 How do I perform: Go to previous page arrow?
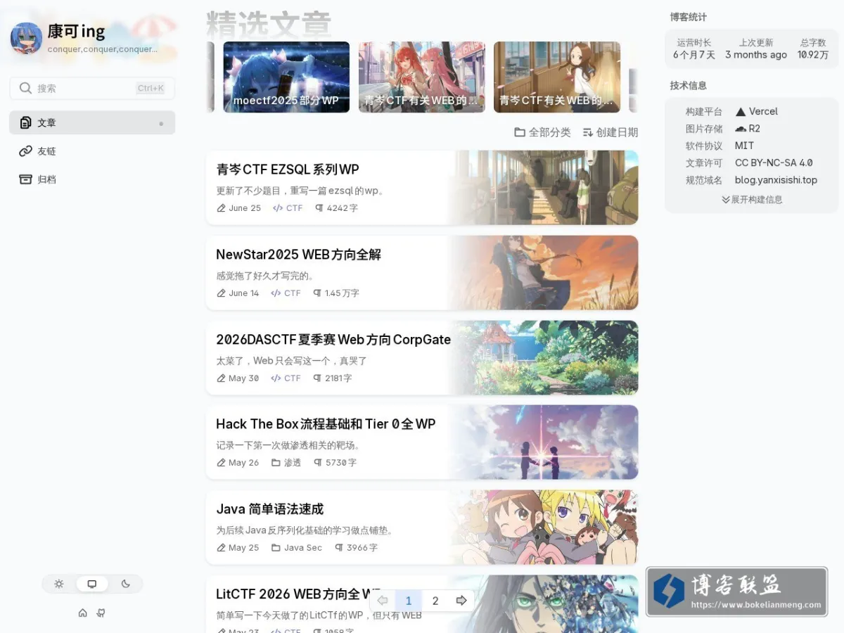pyautogui.click(x=383, y=601)
